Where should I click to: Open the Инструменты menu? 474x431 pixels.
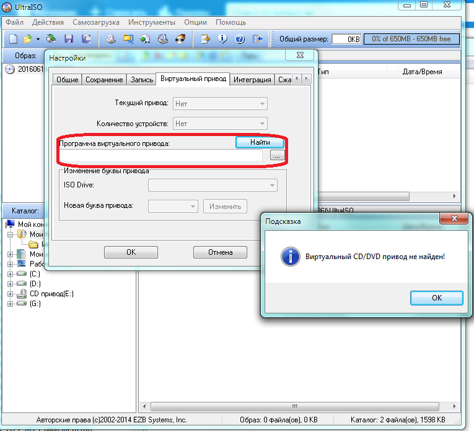click(151, 22)
